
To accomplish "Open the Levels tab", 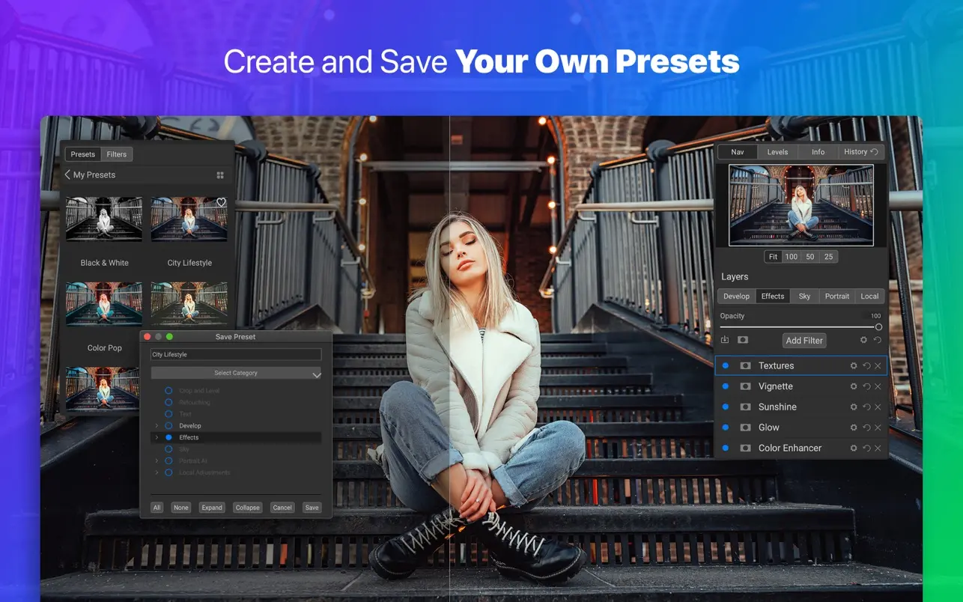I will tap(777, 152).
